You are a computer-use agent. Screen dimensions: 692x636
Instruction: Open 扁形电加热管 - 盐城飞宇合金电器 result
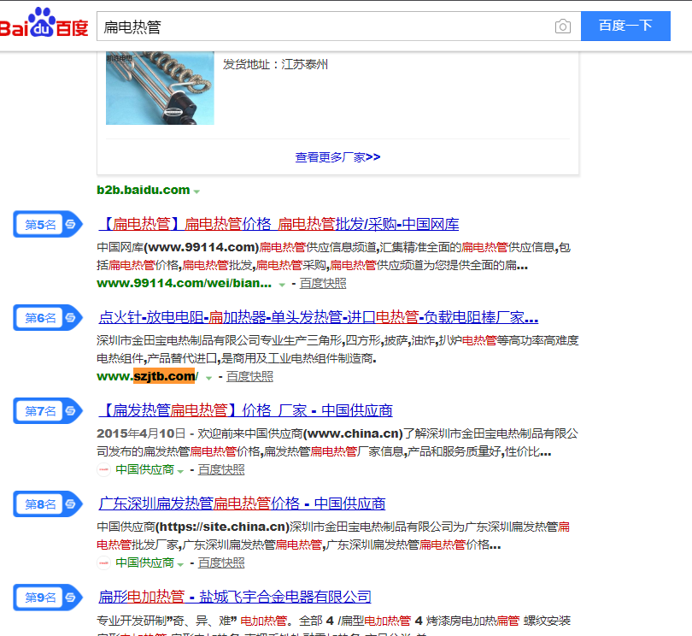(235, 597)
